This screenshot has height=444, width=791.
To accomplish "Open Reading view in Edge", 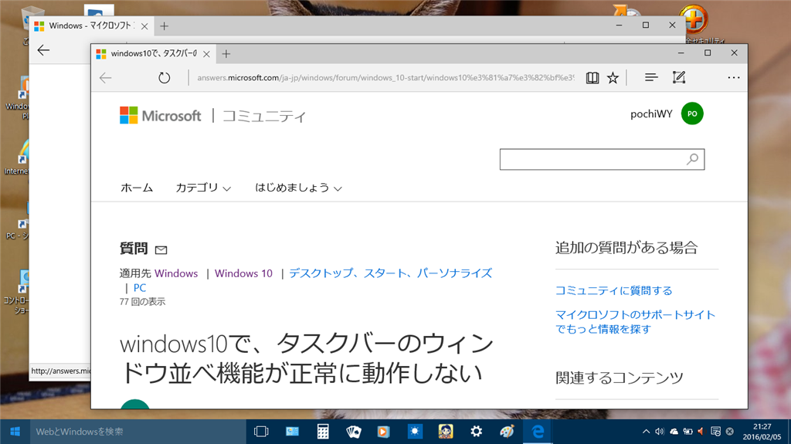I will tap(592, 78).
